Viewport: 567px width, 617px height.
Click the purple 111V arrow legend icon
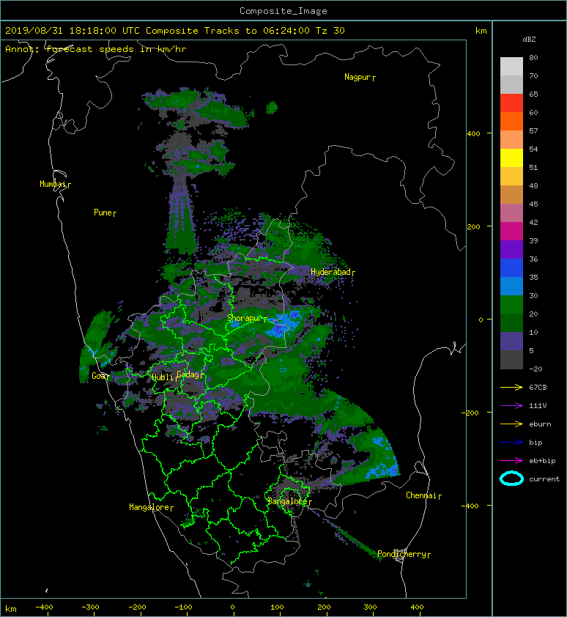[x=511, y=406]
